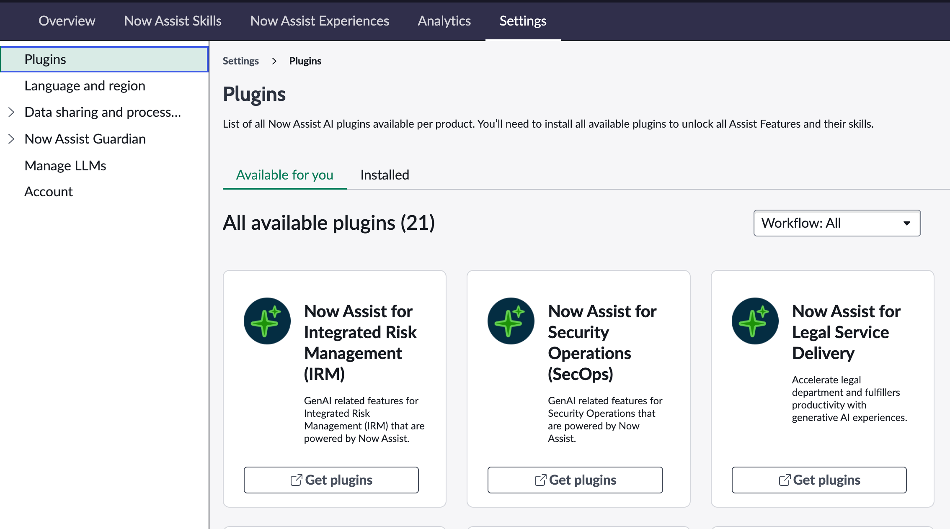
Task: Open the Workflow: All dropdown
Action: pyautogui.click(x=837, y=223)
